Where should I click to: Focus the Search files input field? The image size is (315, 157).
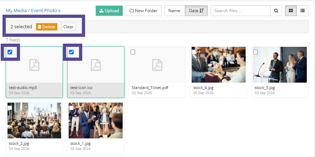[241, 11]
